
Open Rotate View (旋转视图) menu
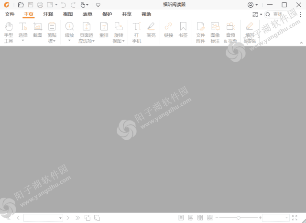click(119, 32)
